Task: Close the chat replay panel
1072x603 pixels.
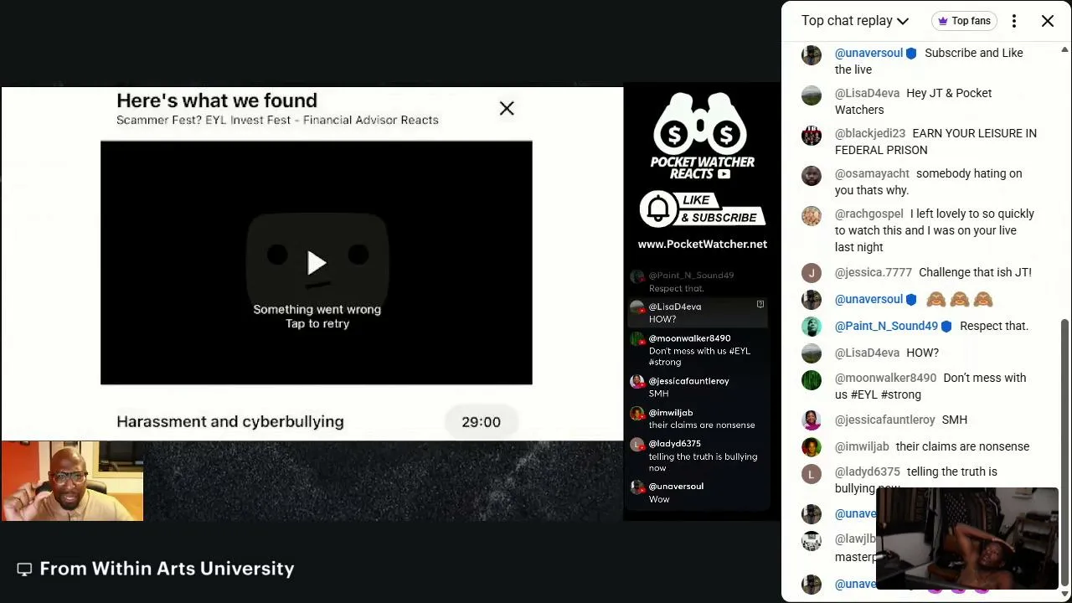Action: [x=1048, y=21]
